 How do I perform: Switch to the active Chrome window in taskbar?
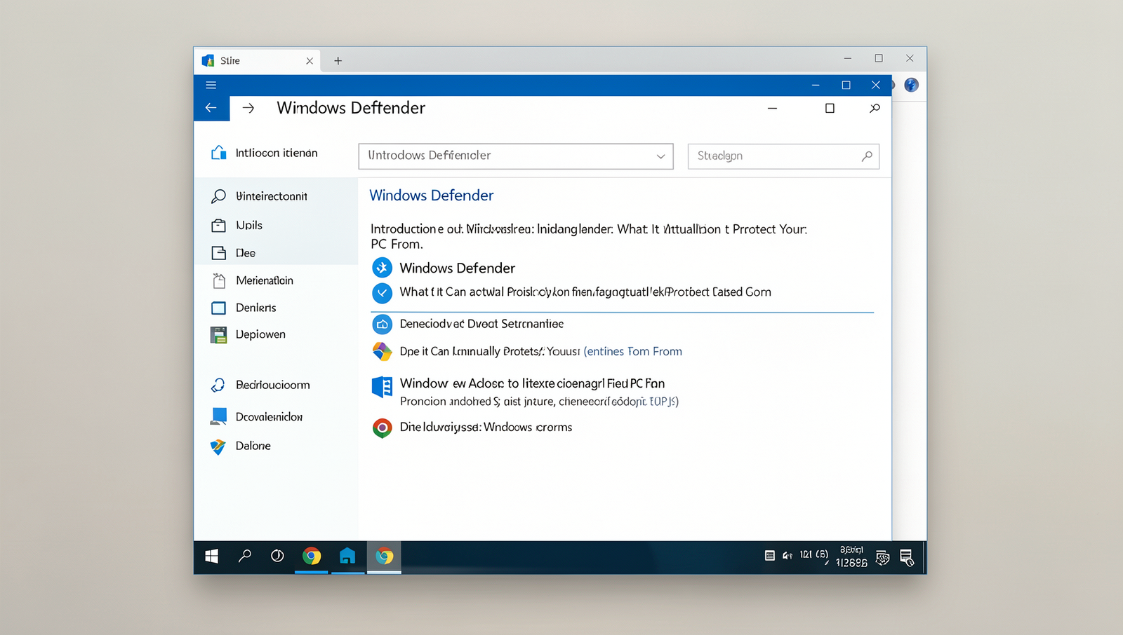coord(384,557)
